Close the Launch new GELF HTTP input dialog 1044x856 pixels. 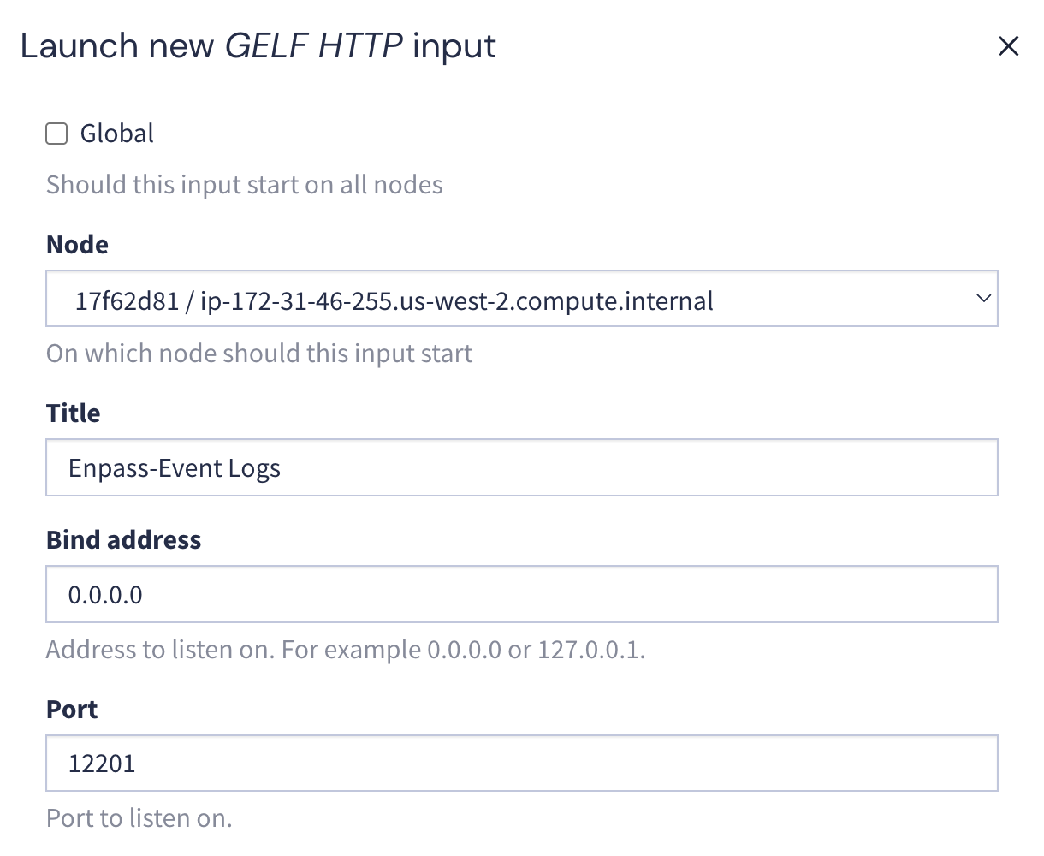(1008, 47)
